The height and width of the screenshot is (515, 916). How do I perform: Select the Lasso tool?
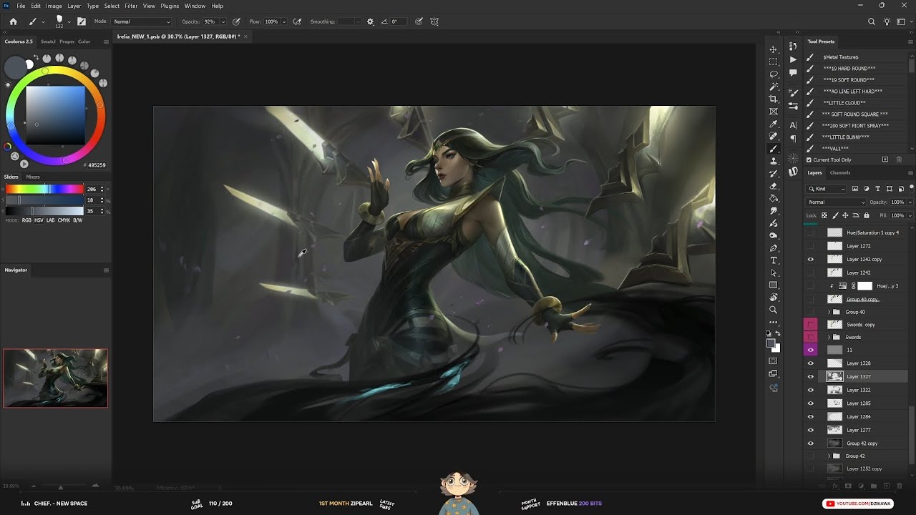[x=773, y=74]
